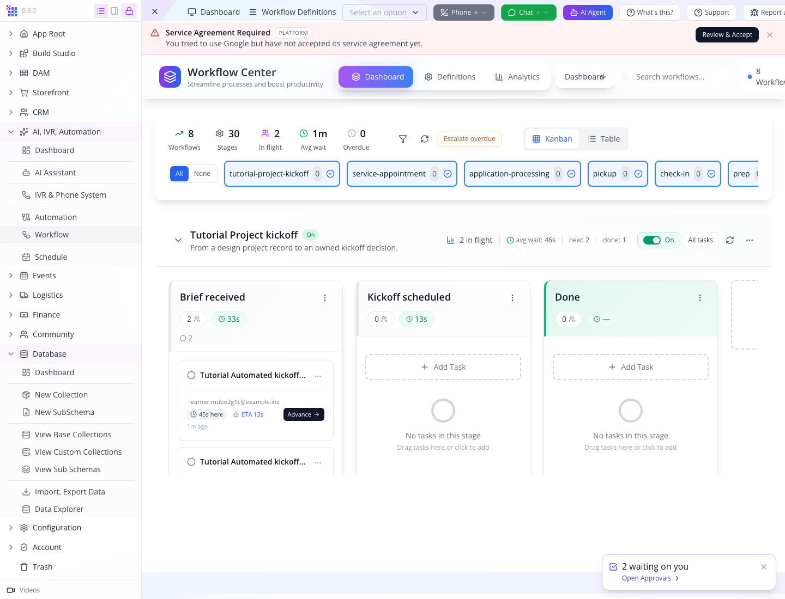Image resolution: width=785 pixels, height=599 pixels.
Task: Open Brief received column options menu
Action: click(325, 298)
